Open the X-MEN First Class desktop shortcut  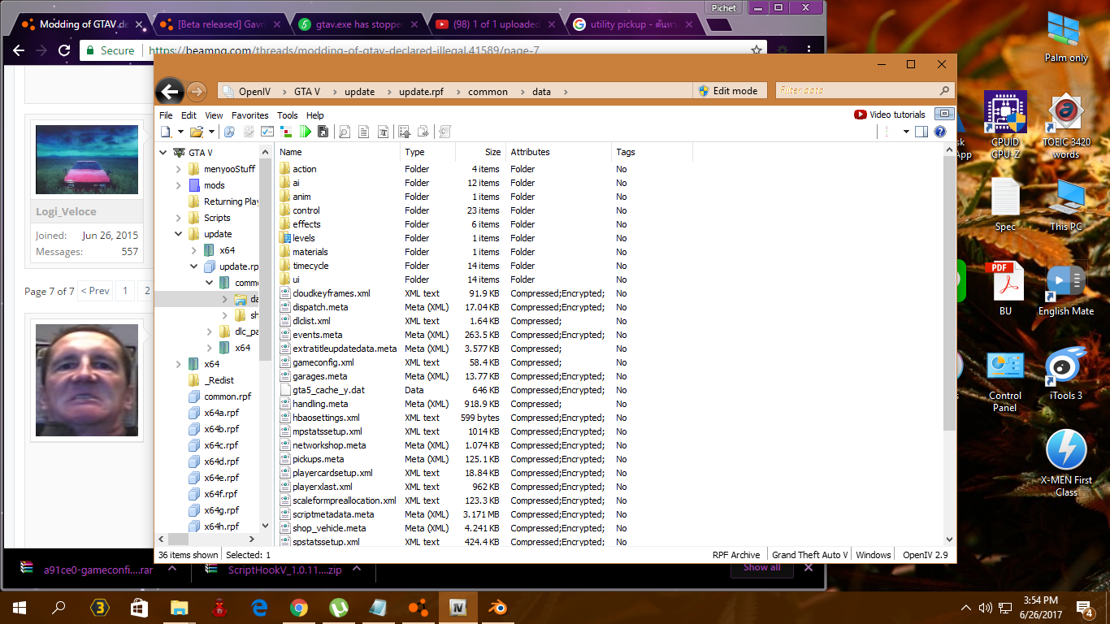[x=1066, y=462]
